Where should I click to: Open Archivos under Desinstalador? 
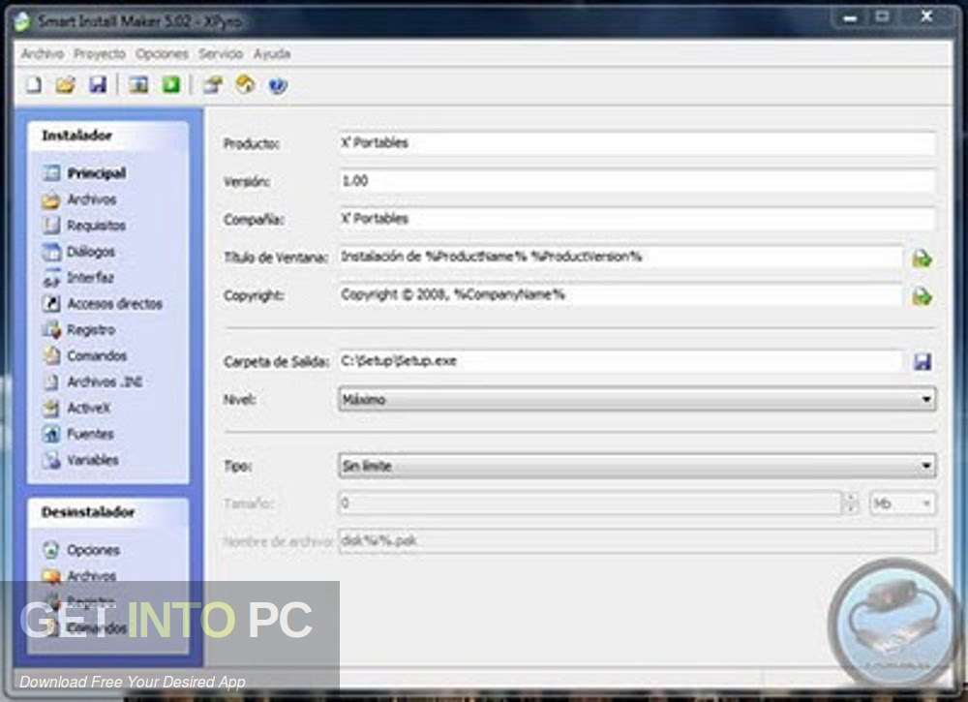click(x=79, y=575)
